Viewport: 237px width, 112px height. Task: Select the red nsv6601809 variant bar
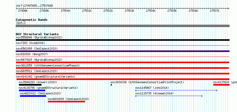pos(66,102)
